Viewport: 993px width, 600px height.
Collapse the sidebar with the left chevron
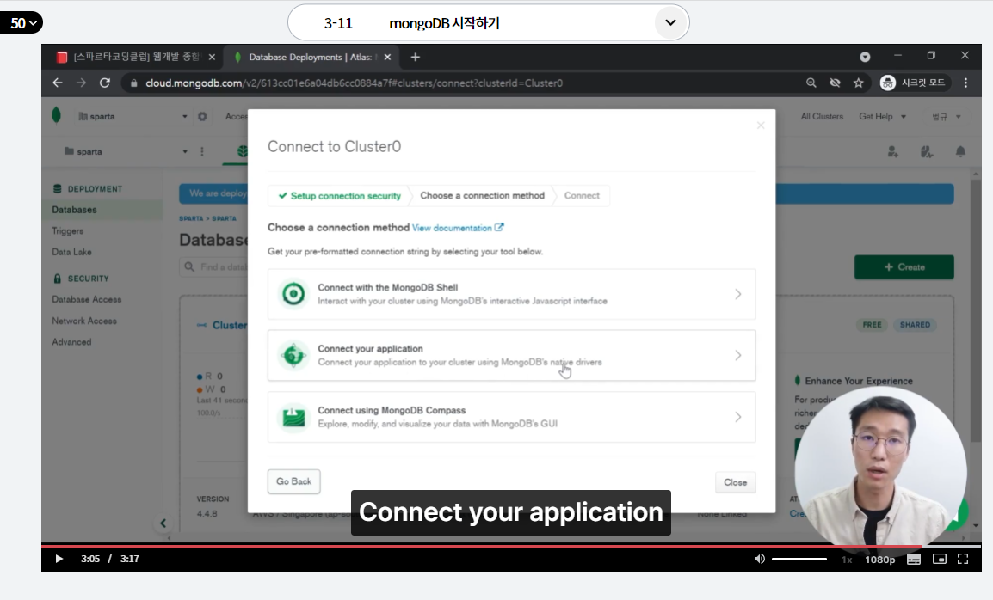163,523
